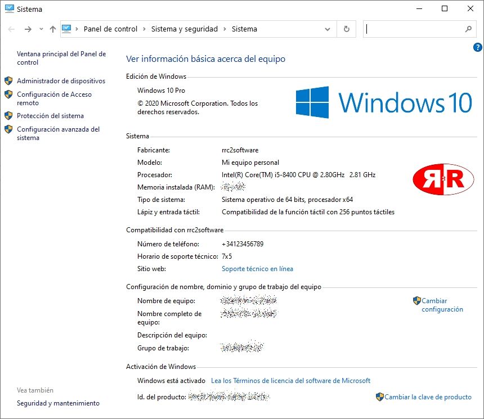Click the Back navigation arrow
This screenshot has width=484, height=419.
click(x=11, y=29)
